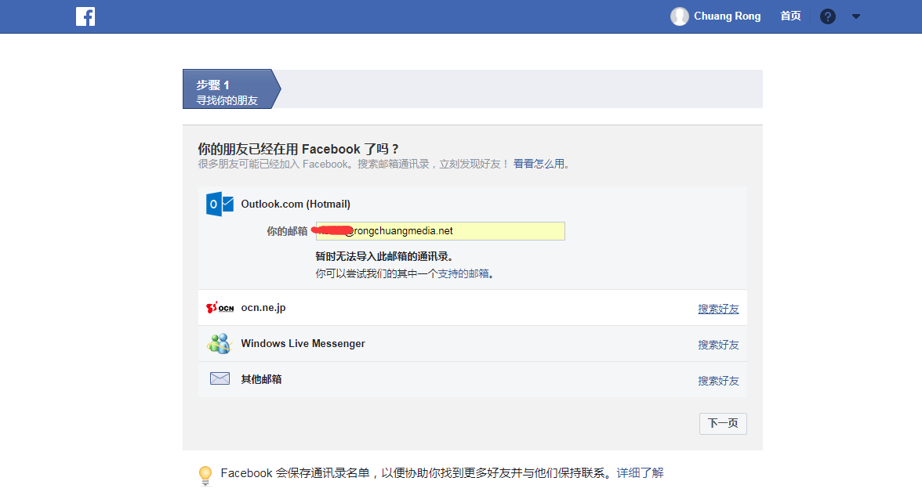The width and height of the screenshot is (922, 492).
Task: Click the OCN logo icon
Action: tap(220, 307)
